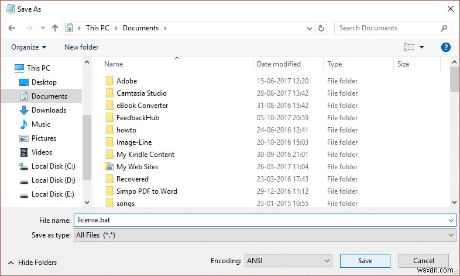The image size is (460, 276).
Task: Open the Organize menu
Action: click(x=29, y=47)
